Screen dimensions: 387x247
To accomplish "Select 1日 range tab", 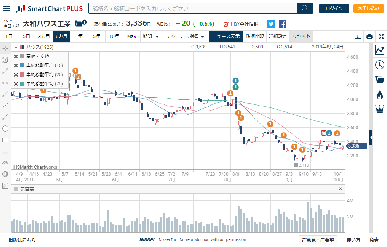I will 9,37.
